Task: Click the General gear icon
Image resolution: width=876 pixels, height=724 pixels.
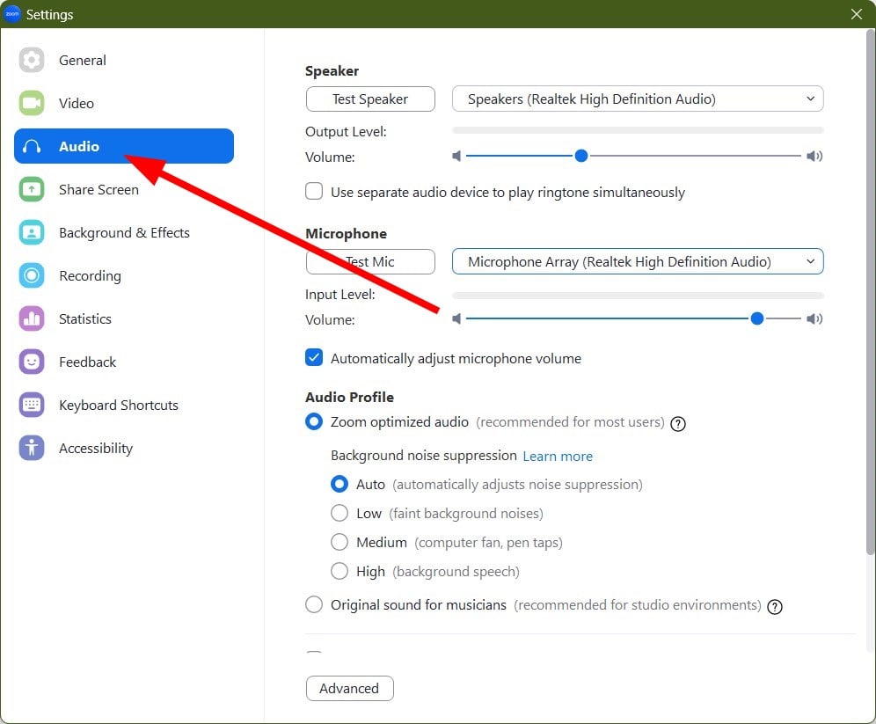Action: click(32, 60)
